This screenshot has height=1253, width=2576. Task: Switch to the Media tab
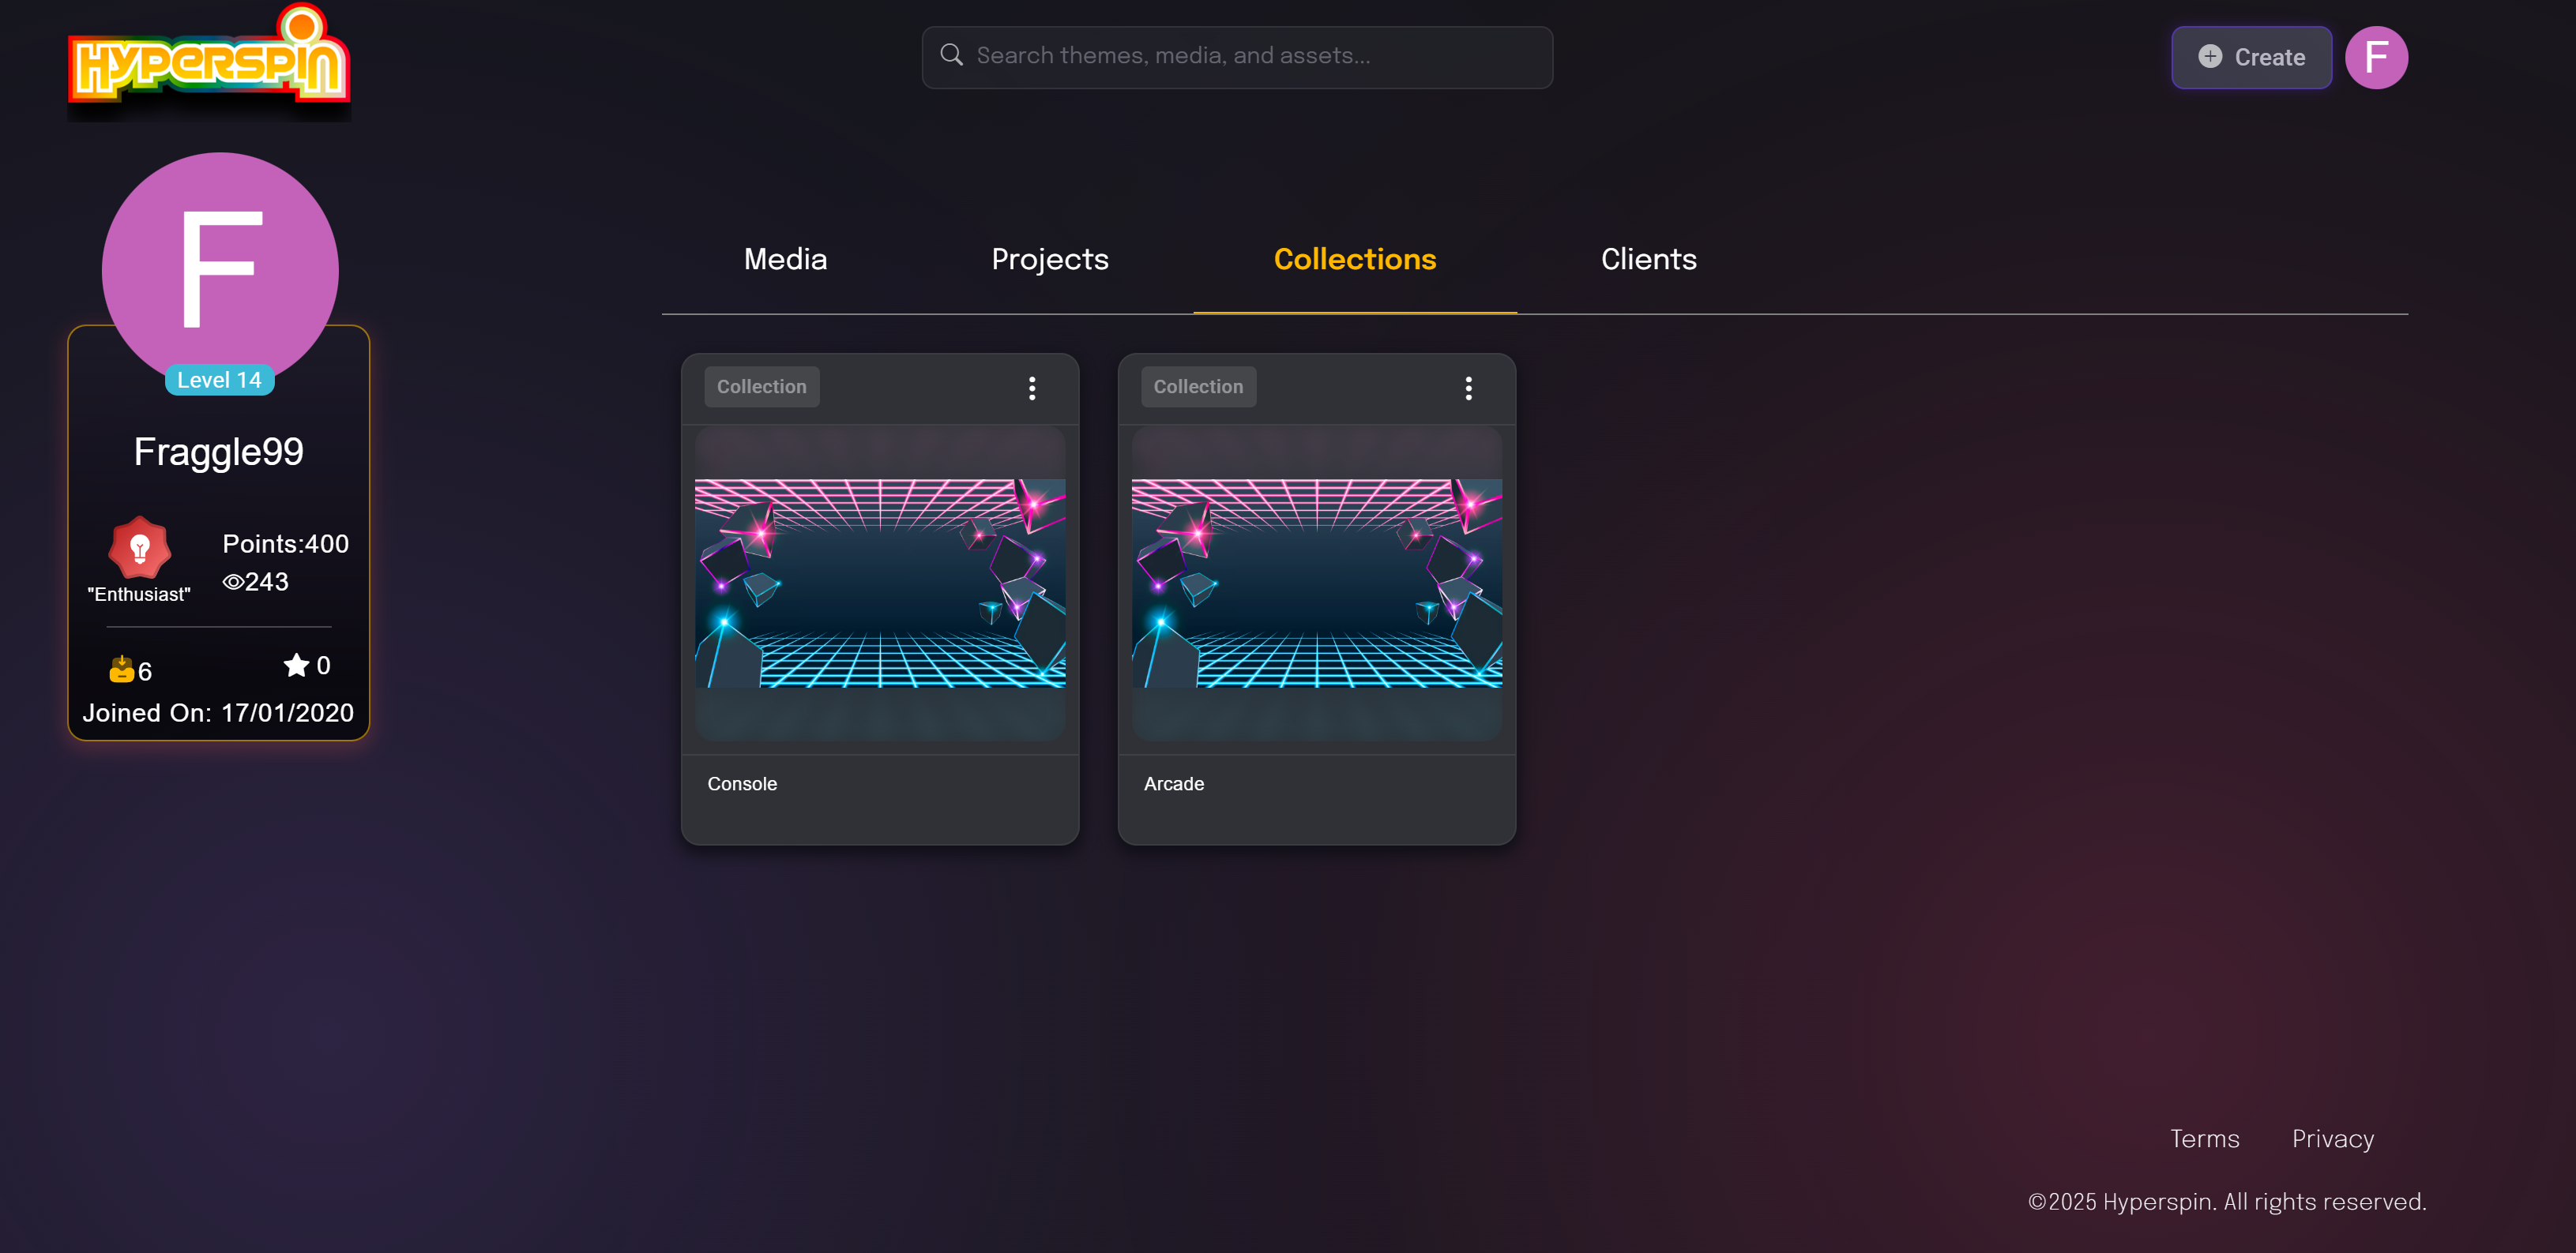785,260
